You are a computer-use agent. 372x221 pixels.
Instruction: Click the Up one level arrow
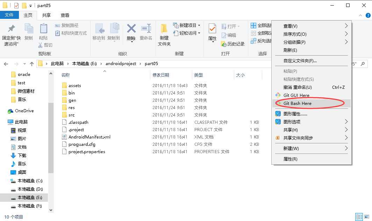pos(32,64)
